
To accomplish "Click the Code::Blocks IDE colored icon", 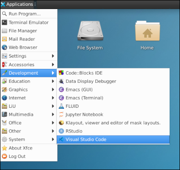I will pos(61,73).
